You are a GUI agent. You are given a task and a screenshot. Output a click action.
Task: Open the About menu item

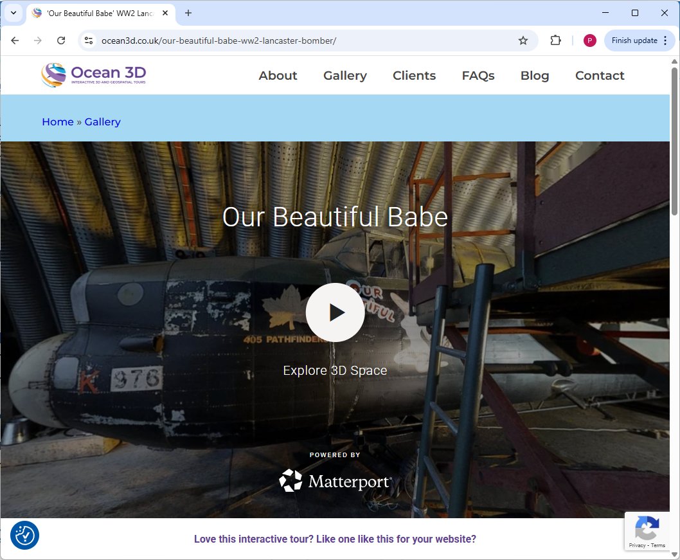(278, 75)
